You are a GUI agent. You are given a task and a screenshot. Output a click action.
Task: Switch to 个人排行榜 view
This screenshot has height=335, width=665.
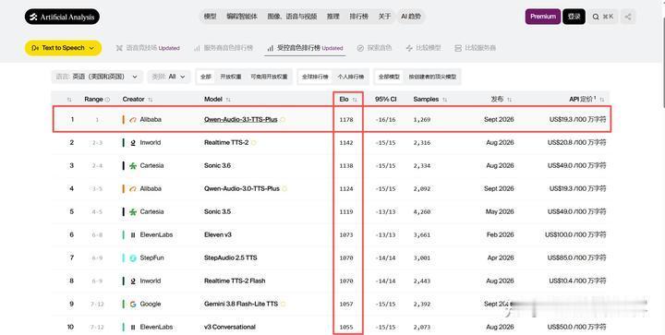[x=351, y=77]
